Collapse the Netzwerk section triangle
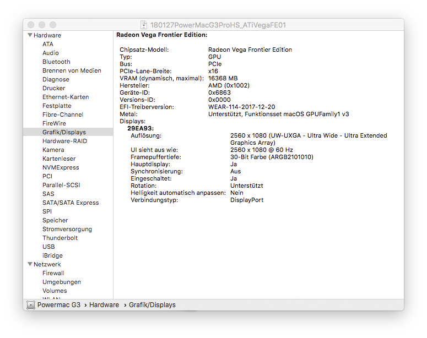 [30, 264]
